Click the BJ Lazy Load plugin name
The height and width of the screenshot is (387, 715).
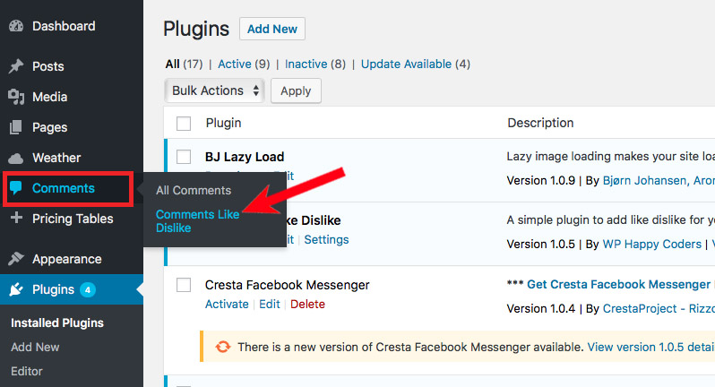[x=245, y=157]
